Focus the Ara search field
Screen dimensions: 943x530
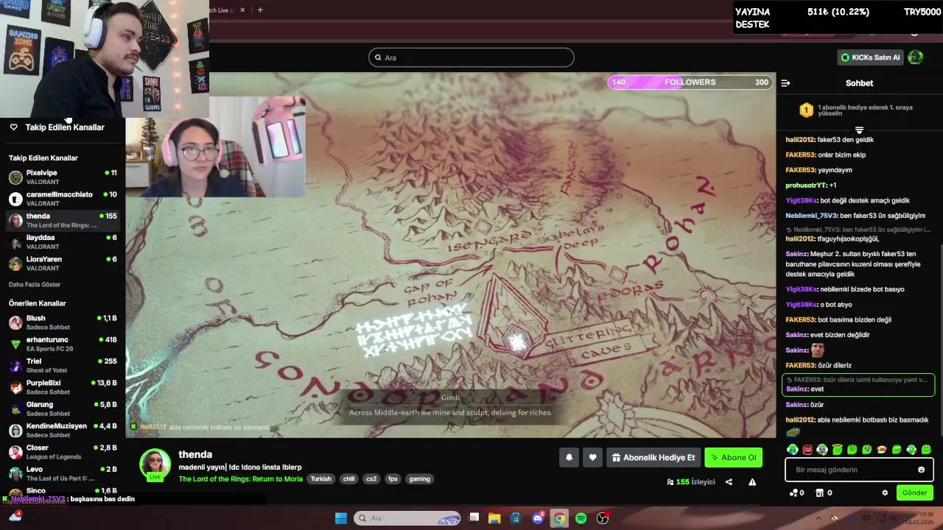tap(471, 57)
